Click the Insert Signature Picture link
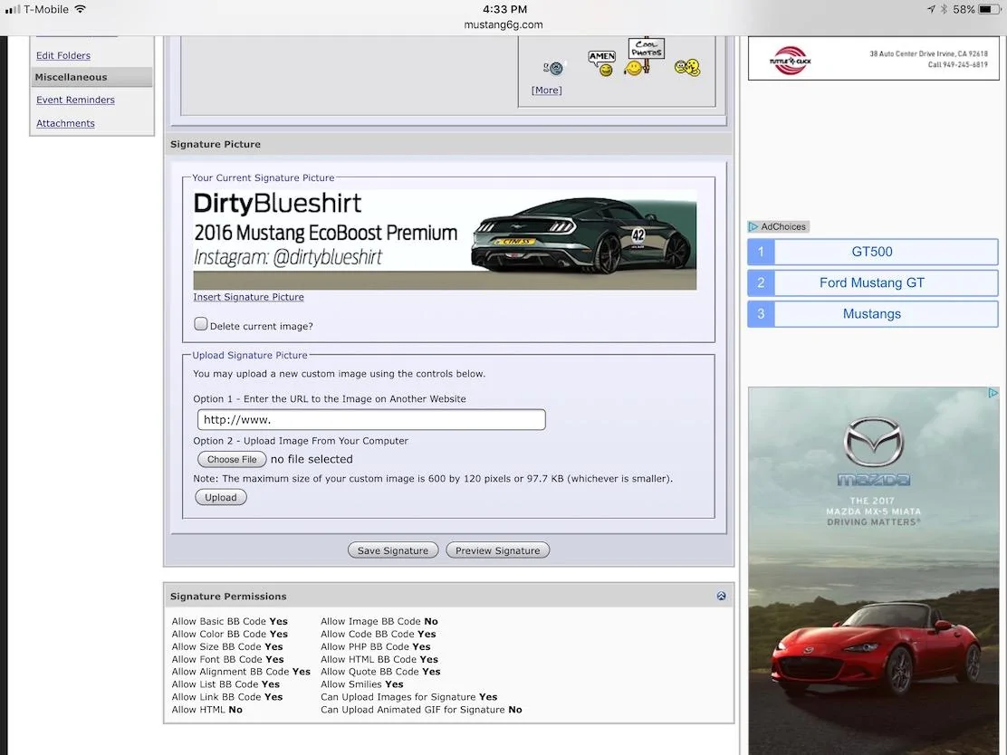Viewport: 1007px width, 755px height. [248, 297]
